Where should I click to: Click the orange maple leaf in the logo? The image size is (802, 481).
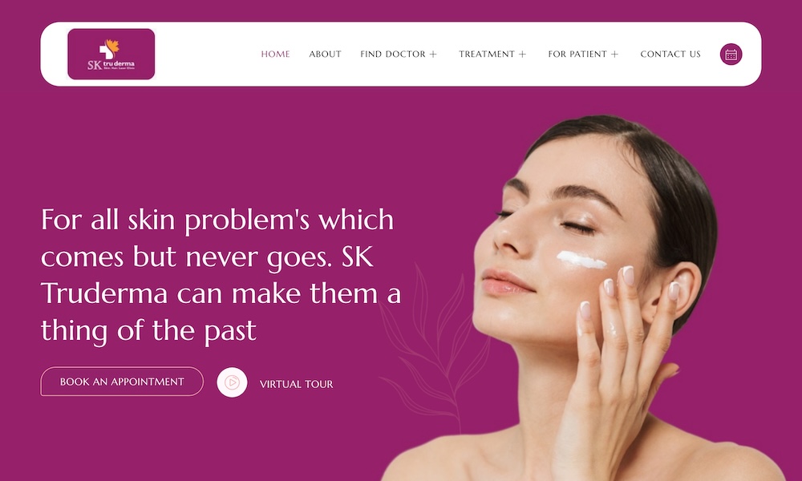point(113,46)
